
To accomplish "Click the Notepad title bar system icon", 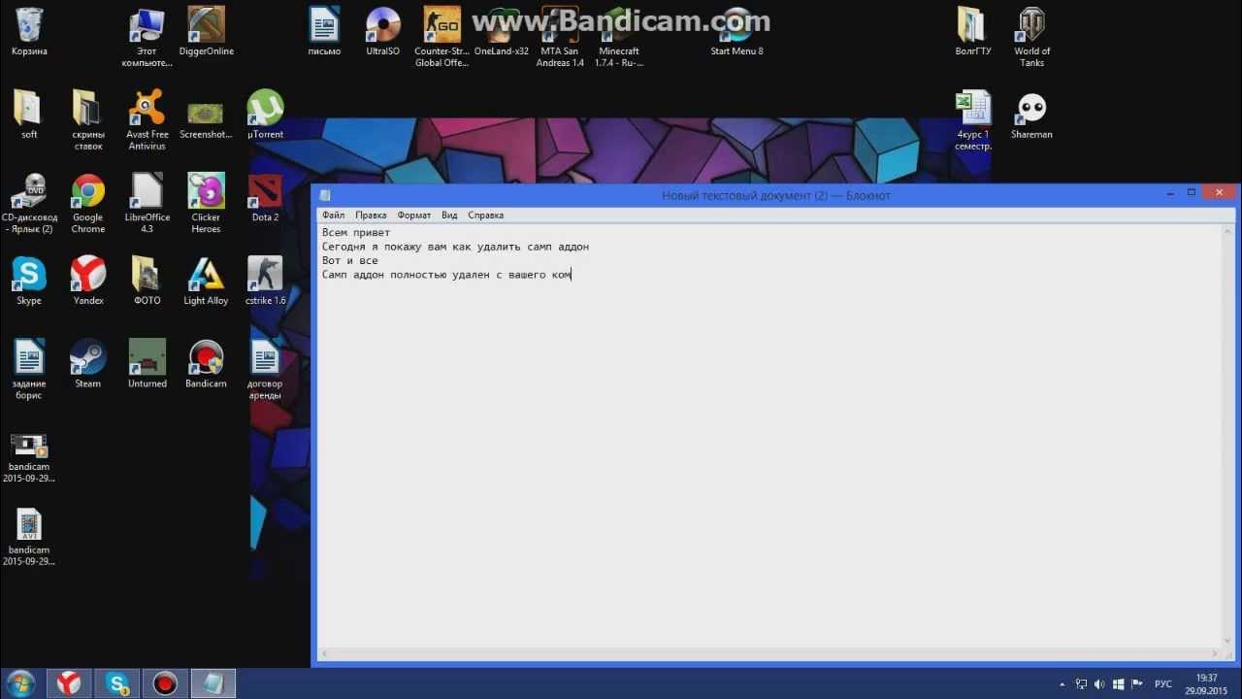I will (x=326, y=195).
